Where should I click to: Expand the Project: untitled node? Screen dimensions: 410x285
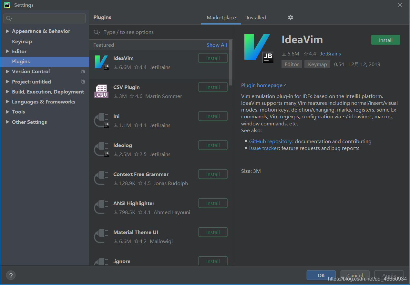click(7, 82)
